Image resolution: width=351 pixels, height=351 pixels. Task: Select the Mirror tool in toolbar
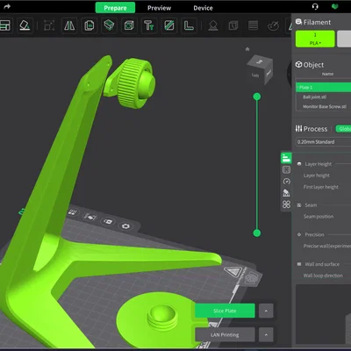click(x=69, y=25)
